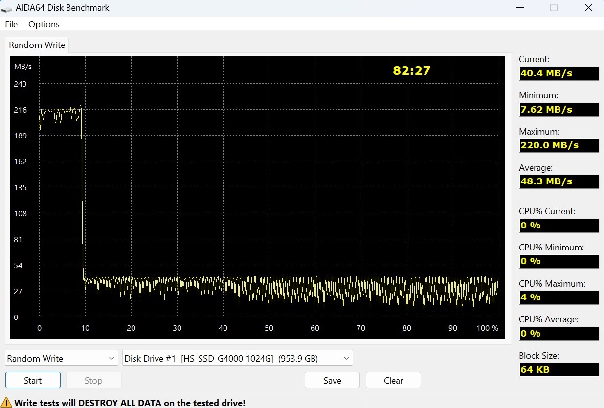This screenshot has width=604, height=408.
Task: Click the Block Size 64 KB field
Action: (559, 370)
